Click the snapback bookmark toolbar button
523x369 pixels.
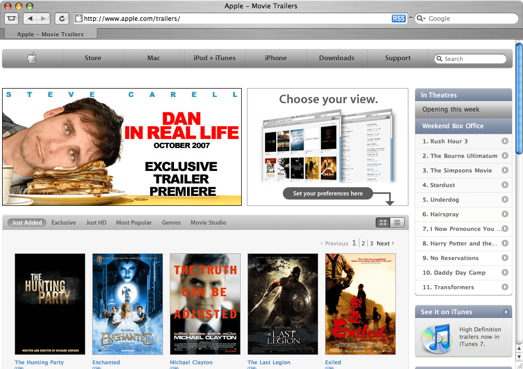(x=11, y=18)
